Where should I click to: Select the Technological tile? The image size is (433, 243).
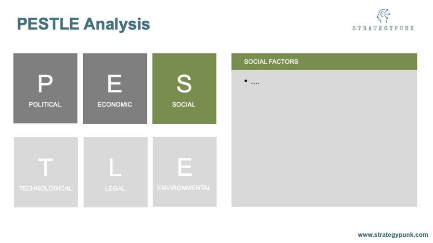point(46,172)
